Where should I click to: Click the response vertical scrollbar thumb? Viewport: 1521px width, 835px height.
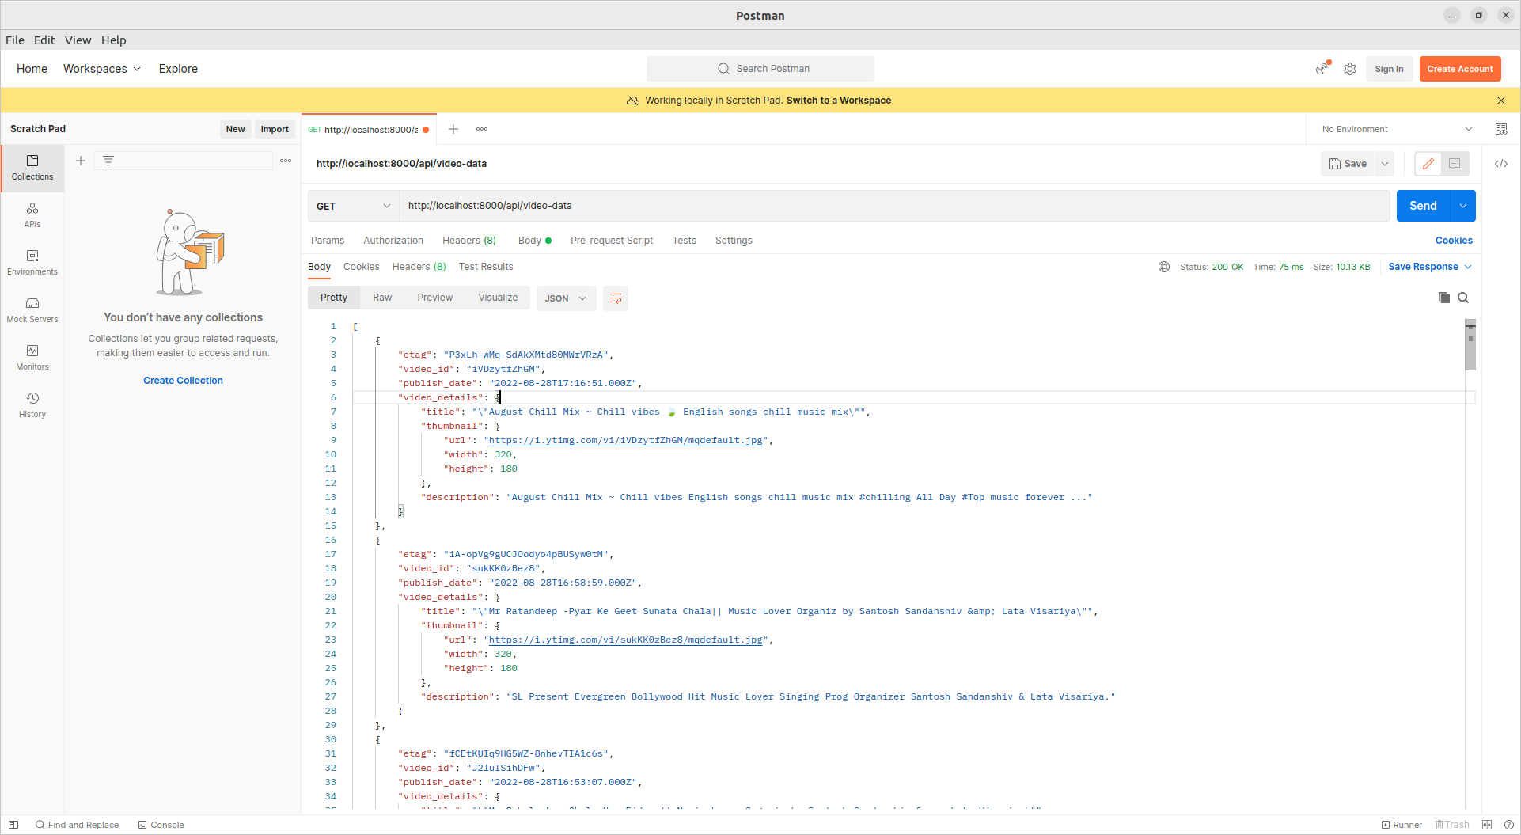click(1470, 346)
